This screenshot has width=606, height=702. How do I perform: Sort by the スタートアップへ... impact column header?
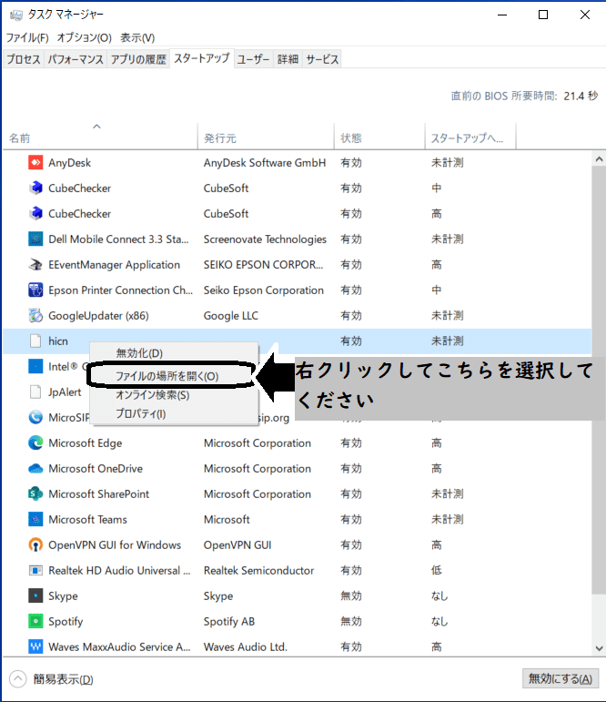pyautogui.click(x=470, y=136)
